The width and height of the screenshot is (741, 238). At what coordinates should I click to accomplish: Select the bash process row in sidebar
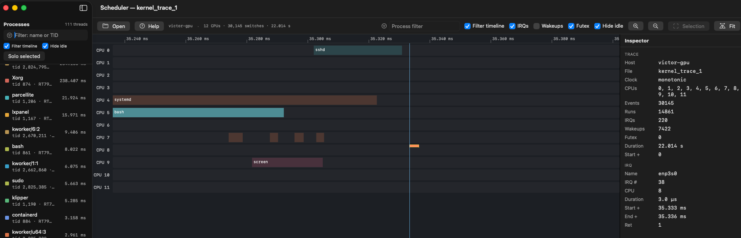(x=46, y=149)
